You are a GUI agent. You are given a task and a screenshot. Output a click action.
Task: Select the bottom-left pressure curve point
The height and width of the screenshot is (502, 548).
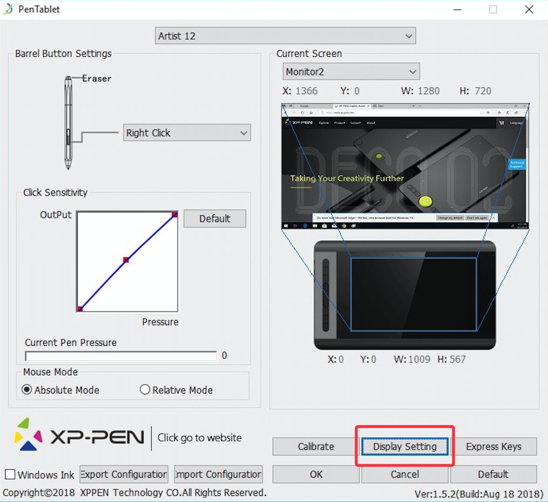coord(80,309)
